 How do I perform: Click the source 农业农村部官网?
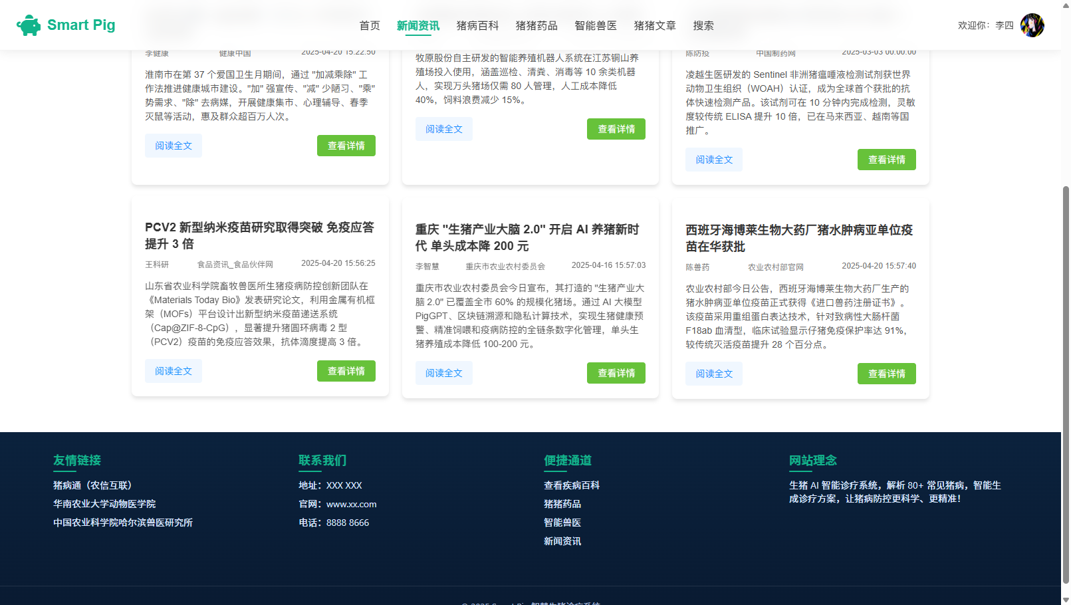click(776, 267)
